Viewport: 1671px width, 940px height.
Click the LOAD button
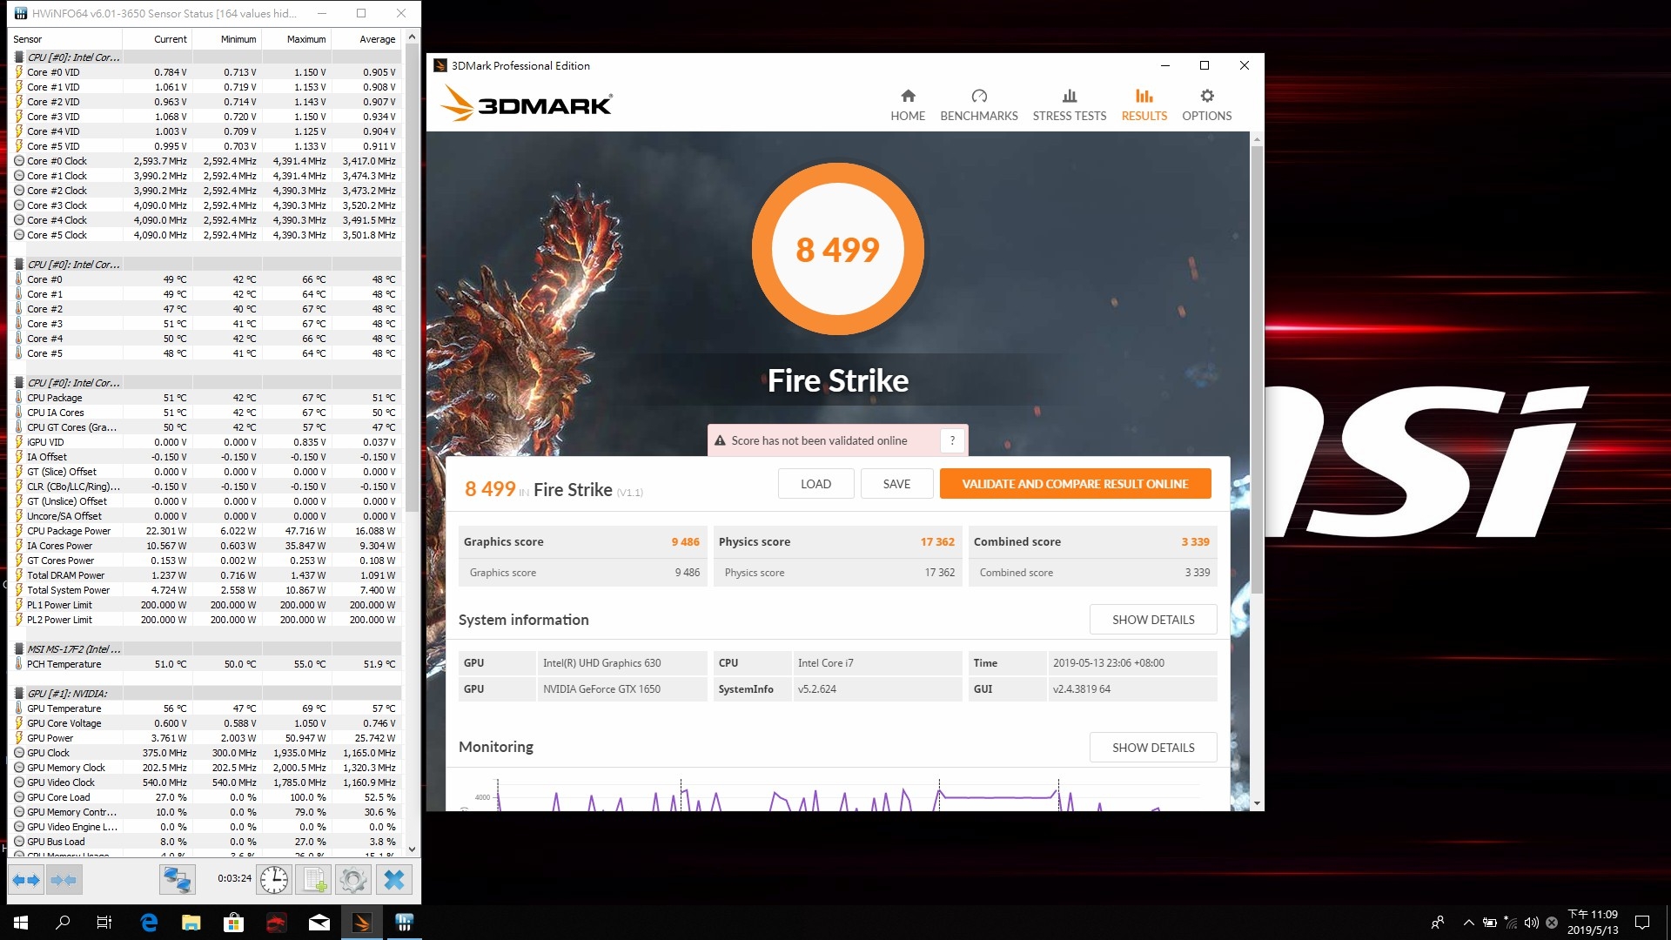click(x=815, y=484)
